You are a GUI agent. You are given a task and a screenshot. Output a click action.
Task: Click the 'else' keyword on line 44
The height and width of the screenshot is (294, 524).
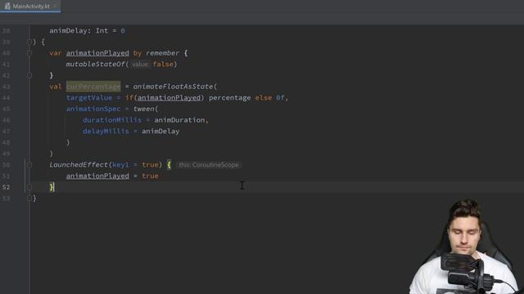(x=264, y=98)
